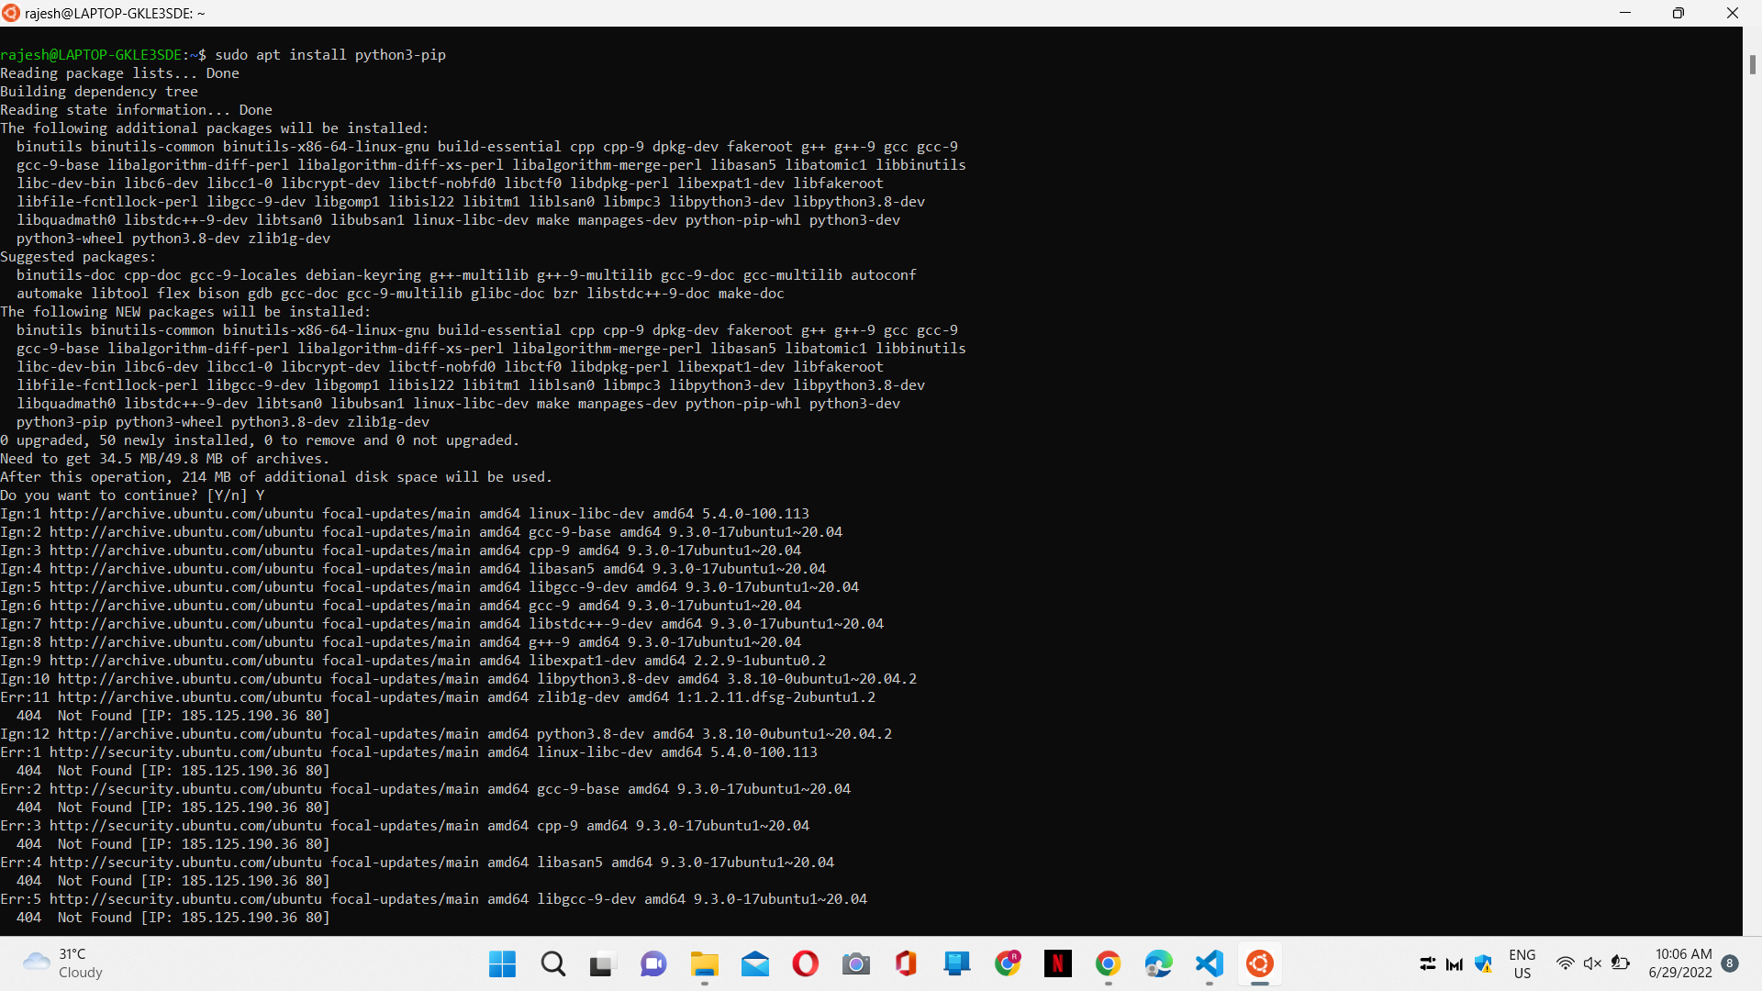1762x991 pixels.
Task: Open the ENG US language switcher
Action: pyautogui.click(x=1522, y=963)
